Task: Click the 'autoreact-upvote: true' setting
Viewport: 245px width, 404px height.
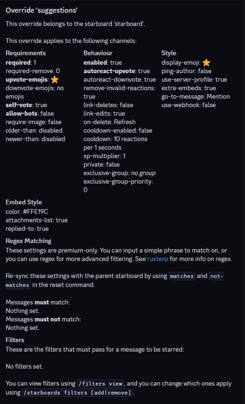Action: click(117, 71)
